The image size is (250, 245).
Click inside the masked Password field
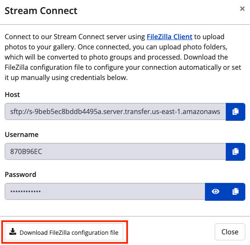tap(105, 191)
